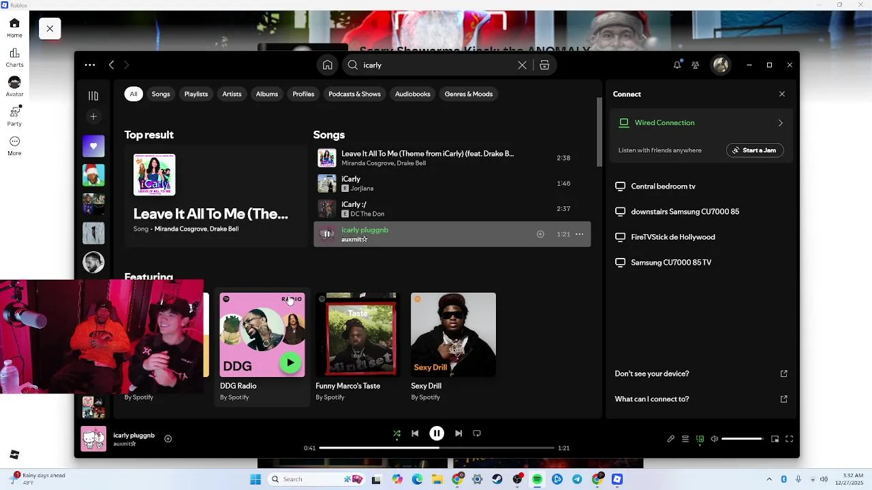The width and height of the screenshot is (872, 490).
Task: Close the Connect panel
Action: click(782, 94)
